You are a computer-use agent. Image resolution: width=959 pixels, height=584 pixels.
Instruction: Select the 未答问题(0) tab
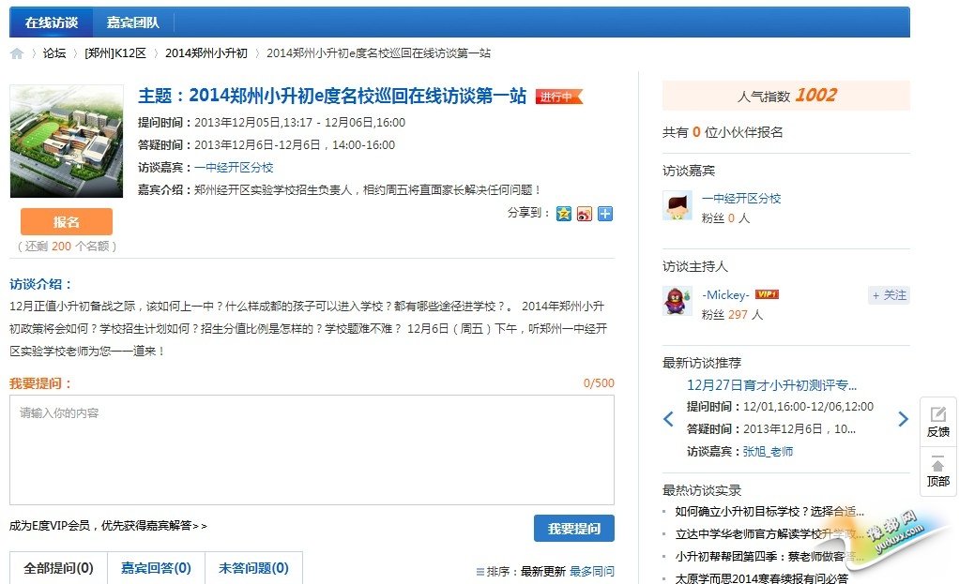(x=253, y=568)
